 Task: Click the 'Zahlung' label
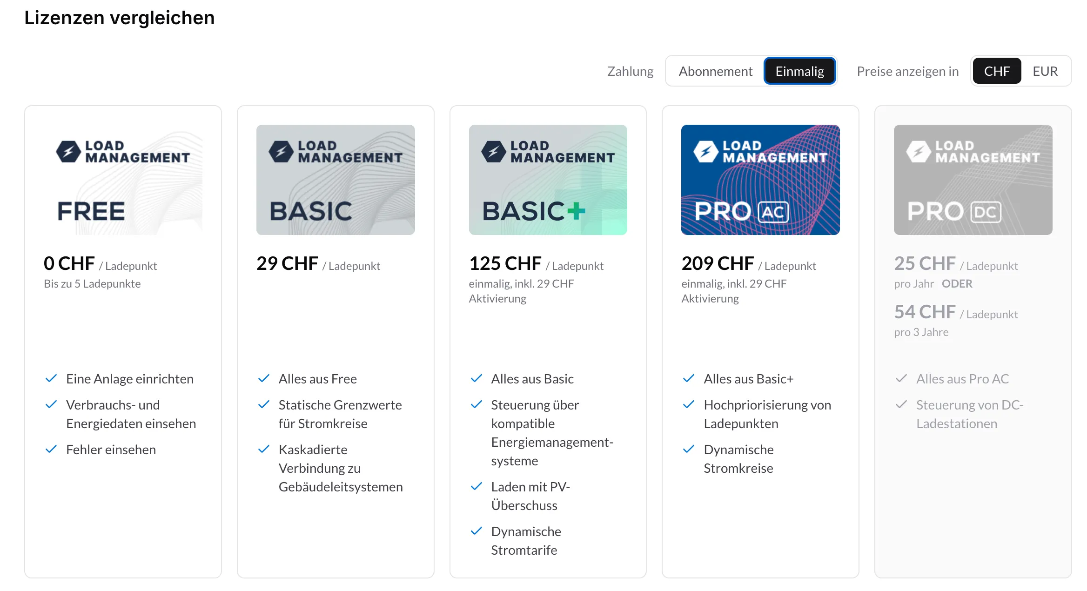tap(631, 71)
